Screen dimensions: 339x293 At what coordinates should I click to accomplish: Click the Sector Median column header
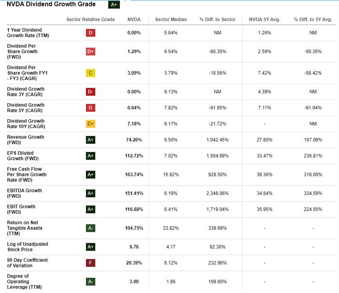tap(171, 20)
